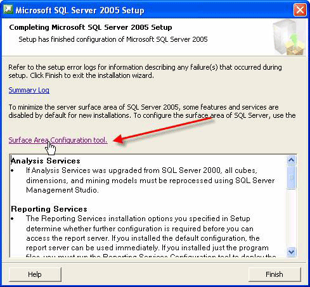Click Finish to exit the installation wizard

click(274, 274)
